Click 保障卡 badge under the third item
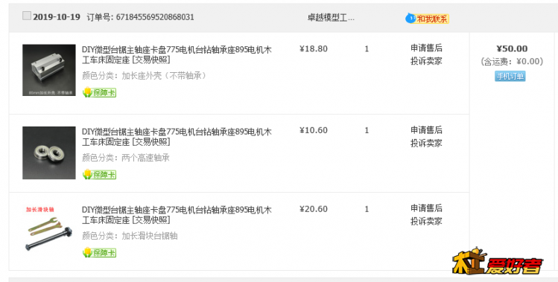558x282 pixels. point(99,252)
